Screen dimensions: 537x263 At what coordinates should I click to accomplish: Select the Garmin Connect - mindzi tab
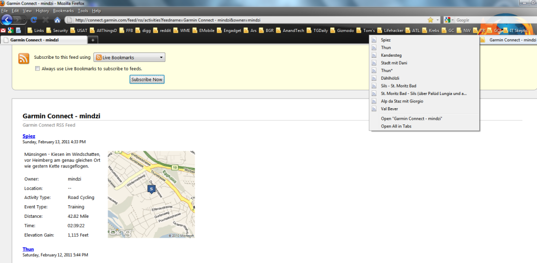pyautogui.click(x=44, y=40)
